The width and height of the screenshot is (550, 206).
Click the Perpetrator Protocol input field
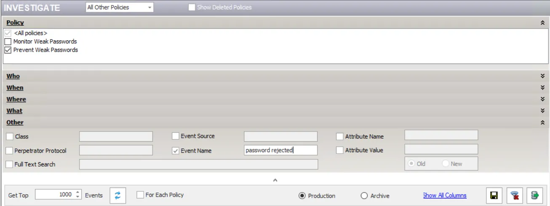[x=116, y=150]
